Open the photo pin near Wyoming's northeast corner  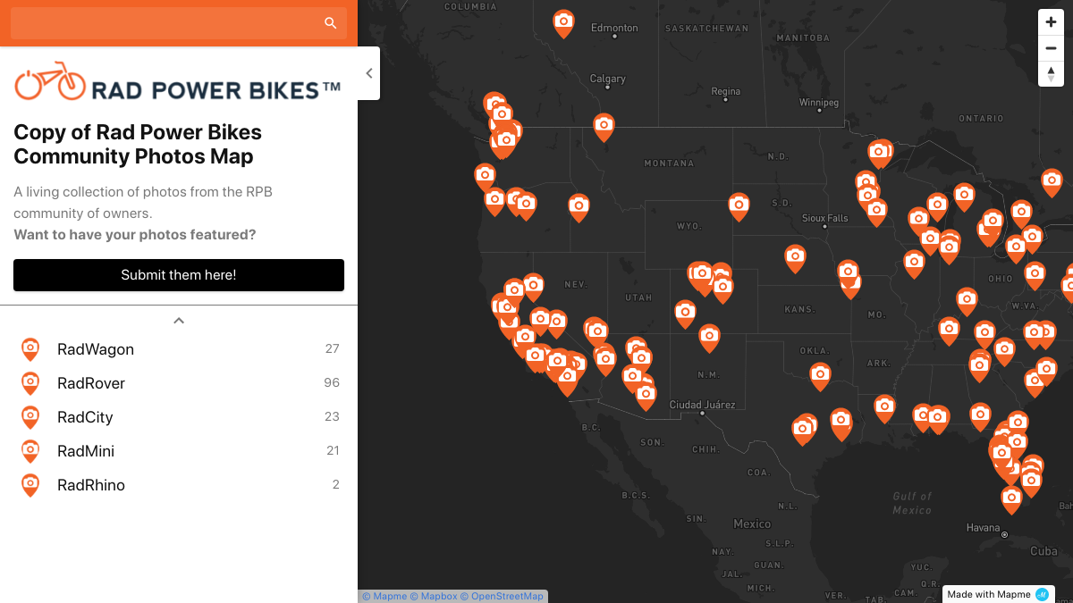coord(739,205)
